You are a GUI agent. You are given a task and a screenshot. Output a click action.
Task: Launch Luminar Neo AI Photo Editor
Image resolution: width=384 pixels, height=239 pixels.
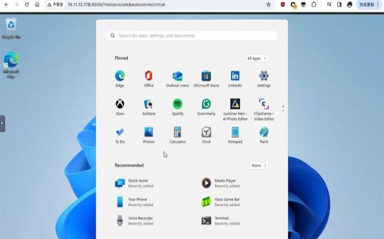tap(235, 110)
